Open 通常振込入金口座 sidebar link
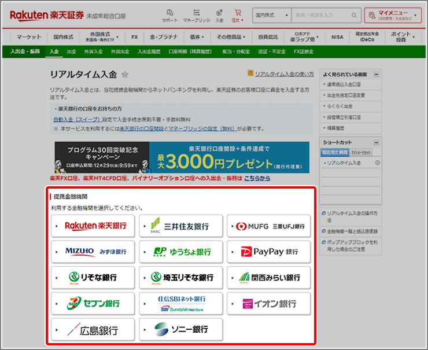Screen dimensions: 428x350 click(x=344, y=84)
